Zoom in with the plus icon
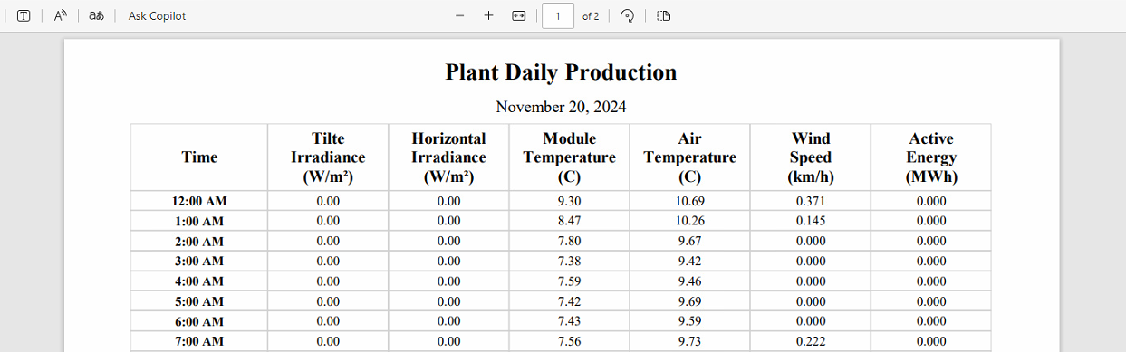The height and width of the screenshot is (352, 1126). pos(488,15)
